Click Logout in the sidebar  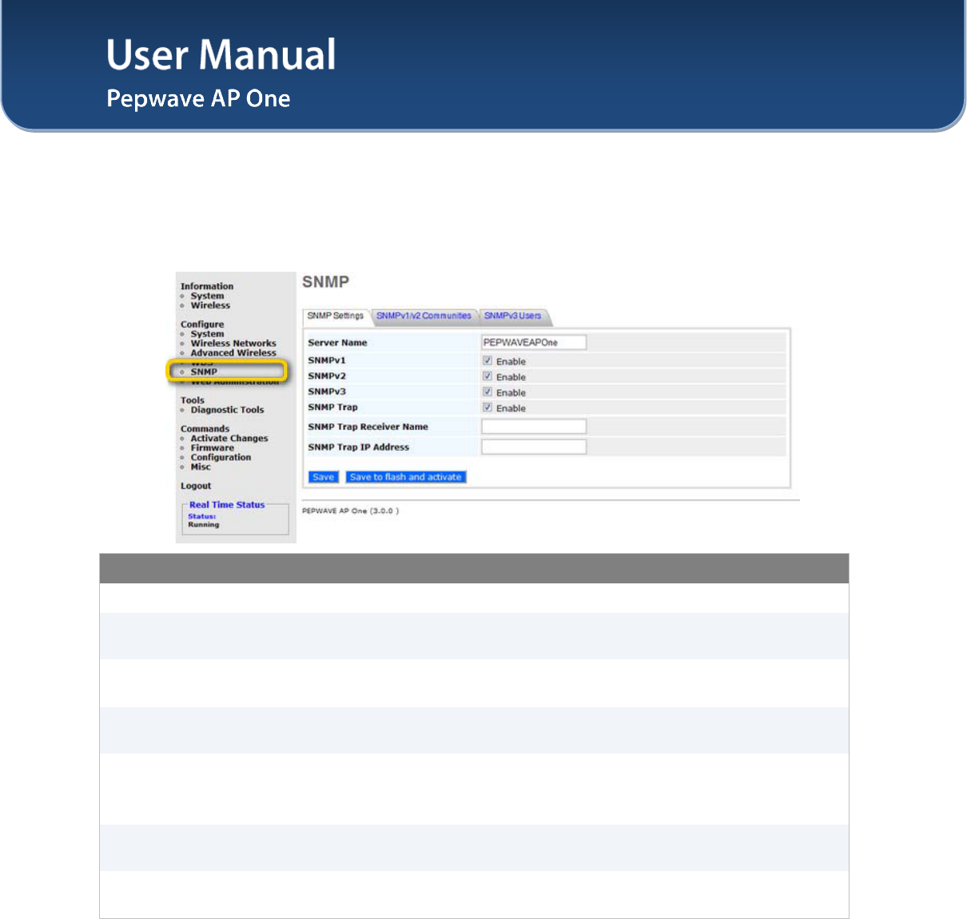point(196,486)
